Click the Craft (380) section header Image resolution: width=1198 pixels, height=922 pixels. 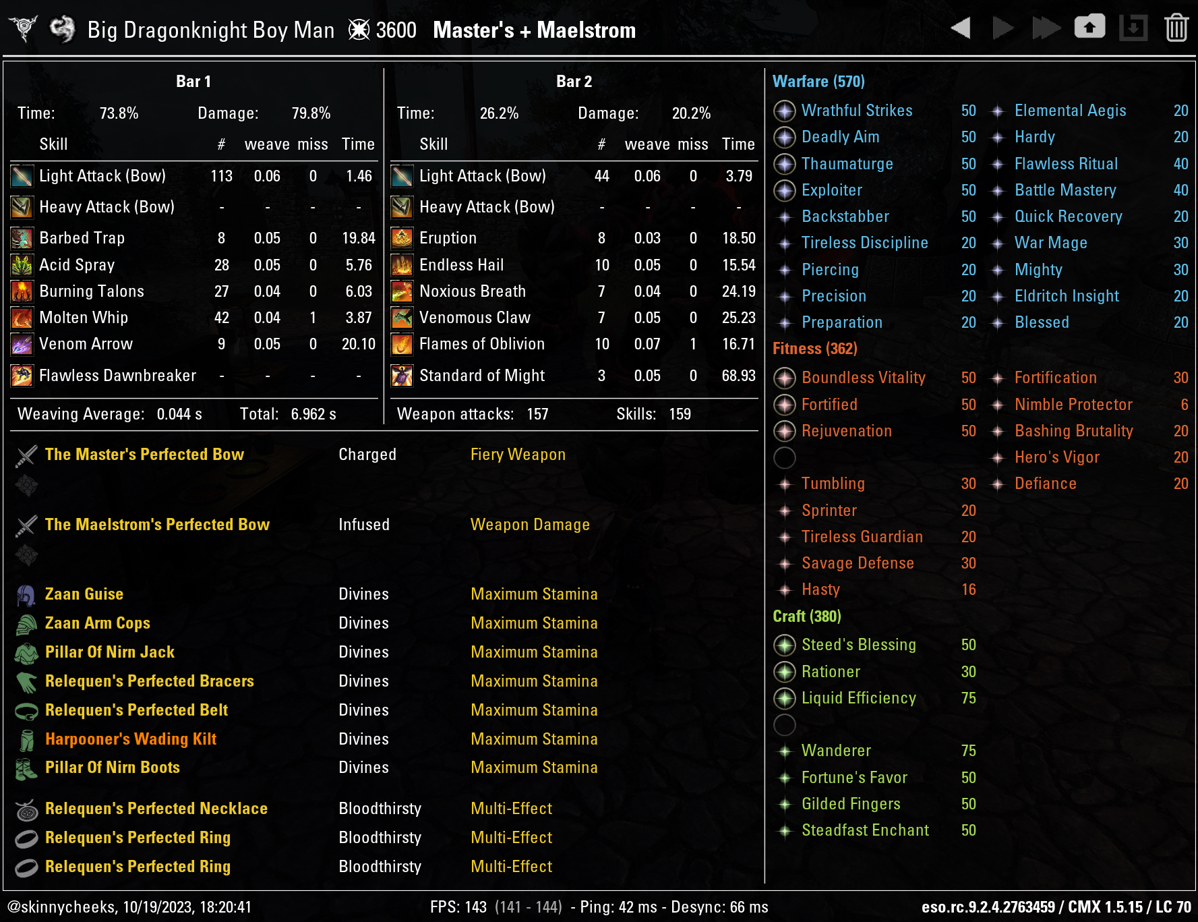click(807, 616)
